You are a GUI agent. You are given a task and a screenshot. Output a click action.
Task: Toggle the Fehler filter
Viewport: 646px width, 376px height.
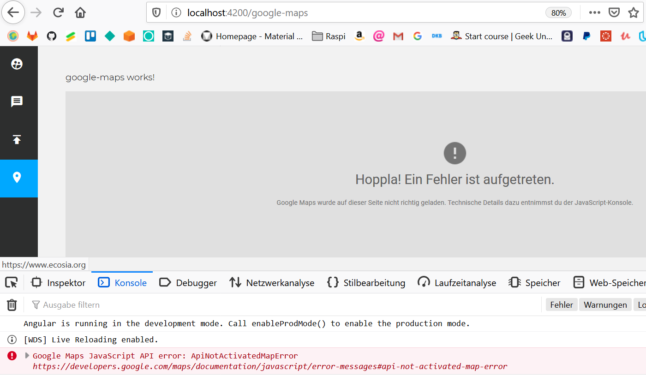coord(562,305)
